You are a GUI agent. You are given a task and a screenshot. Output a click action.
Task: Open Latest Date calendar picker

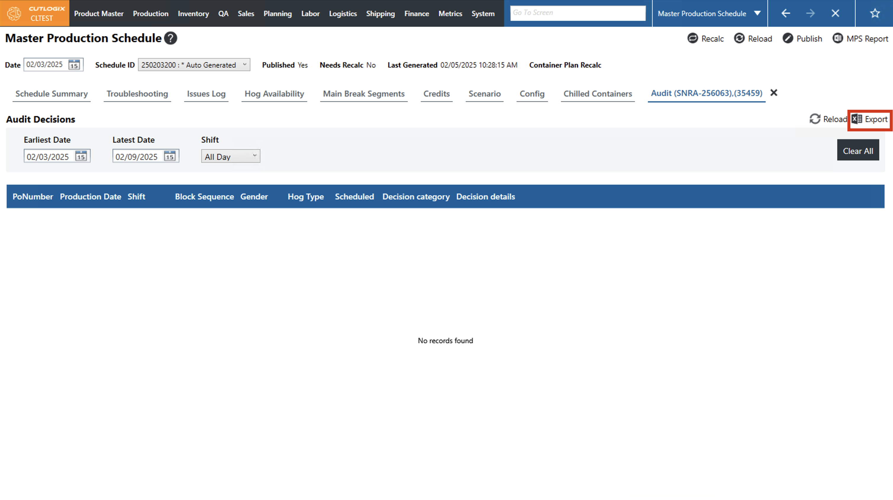click(x=170, y=157)
